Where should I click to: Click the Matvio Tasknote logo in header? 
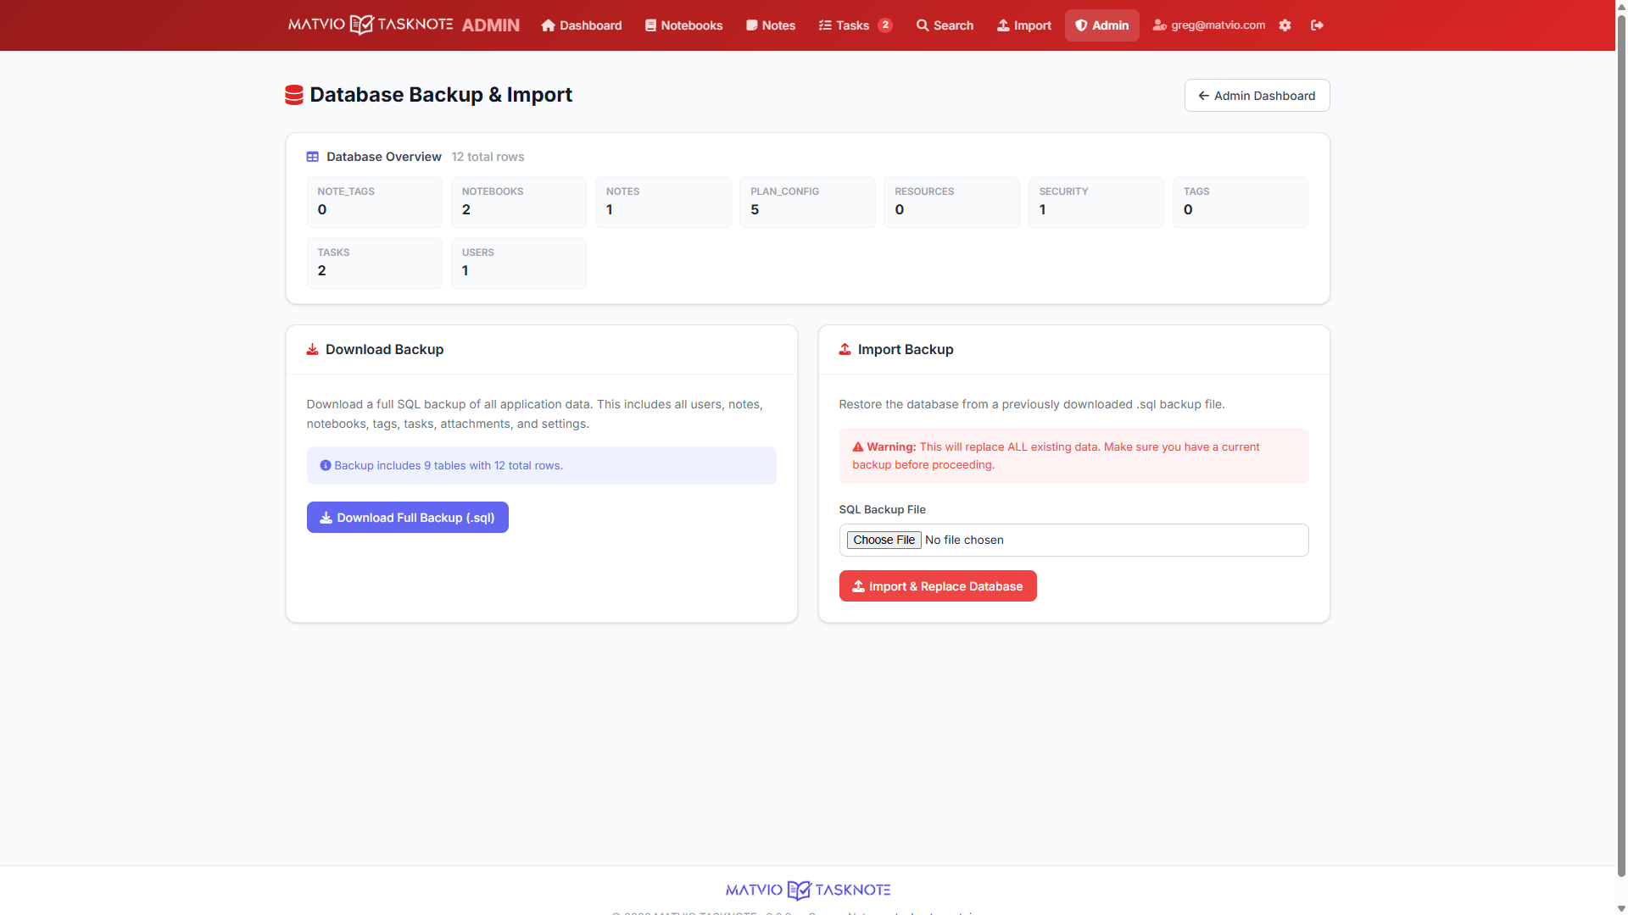point(371,25)
